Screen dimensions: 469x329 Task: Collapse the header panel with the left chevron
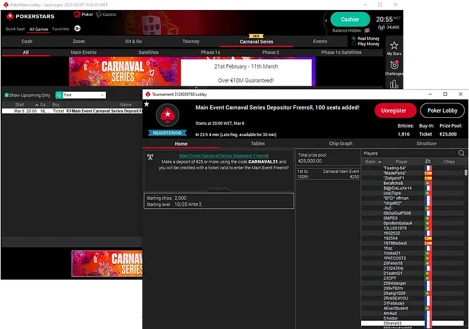(x=326, y=21)
